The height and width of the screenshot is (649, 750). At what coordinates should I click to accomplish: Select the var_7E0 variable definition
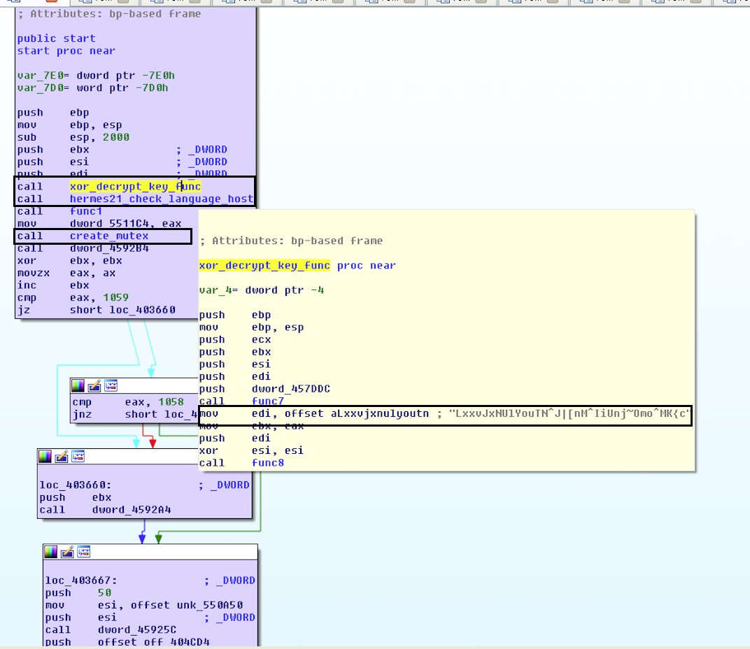tap(96, 76)
